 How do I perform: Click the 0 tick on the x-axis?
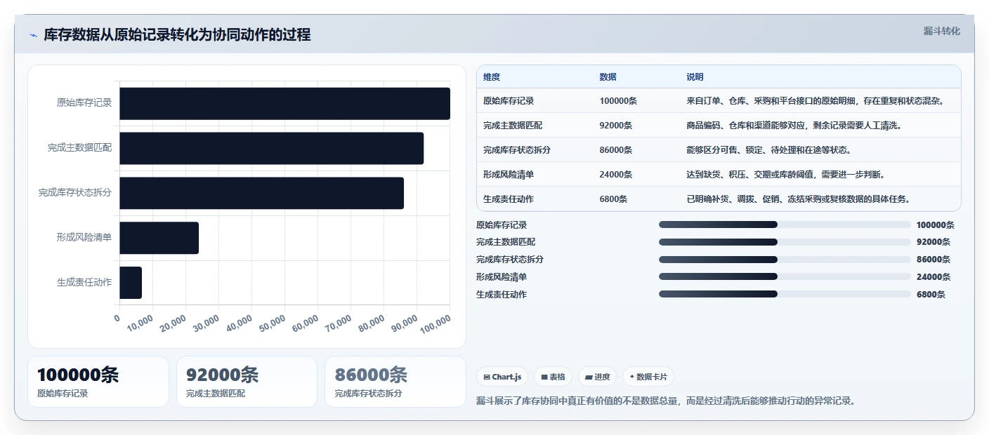pos(117,317)
